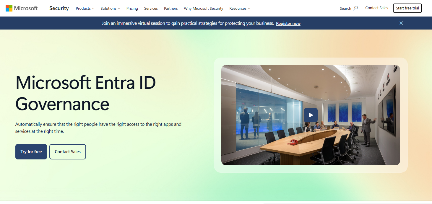The image size is (432, 204).
Task: Open the Services menu item
Action: pos(151,8)
